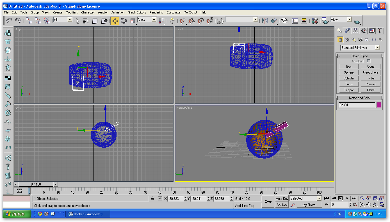Open the Standard Primitives dropdown

point(360,48)
